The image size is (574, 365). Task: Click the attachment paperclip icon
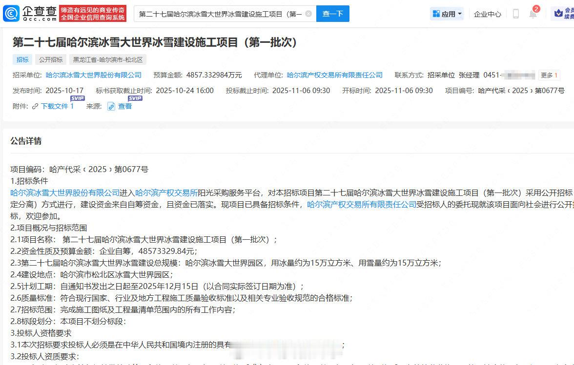35,106
